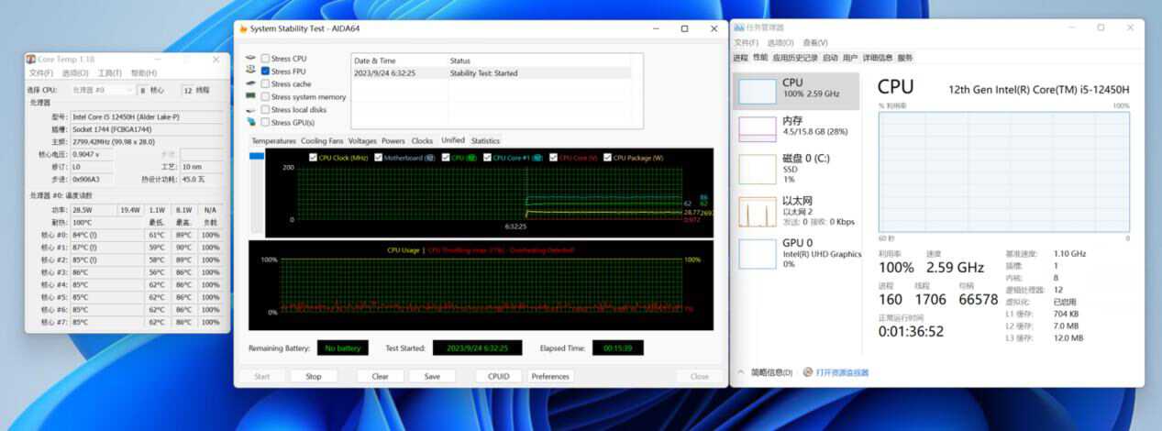Click the Core Temp app icon in title bar

(x=31, y=59)
